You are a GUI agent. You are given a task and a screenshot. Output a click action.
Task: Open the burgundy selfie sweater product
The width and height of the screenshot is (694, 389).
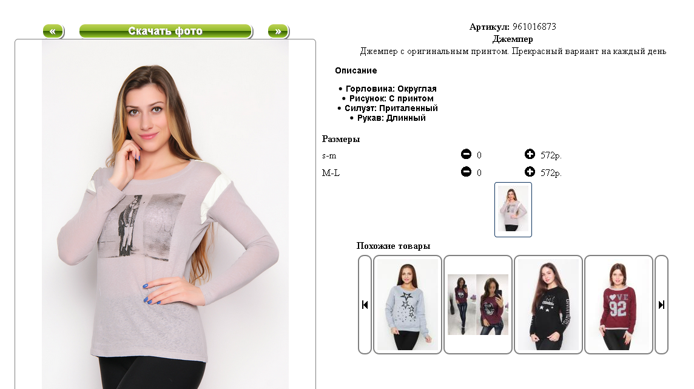(478, 305)
